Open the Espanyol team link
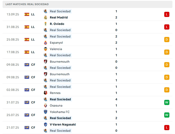Image resolution: width=175 pixels, height=134 pixels. coord(56,43)
